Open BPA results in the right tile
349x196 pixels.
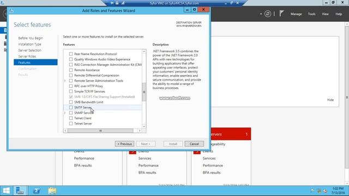(212, 173)
